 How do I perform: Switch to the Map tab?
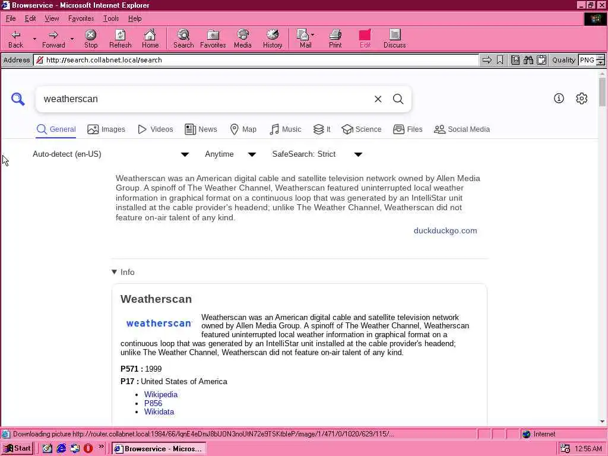point(243,129)
